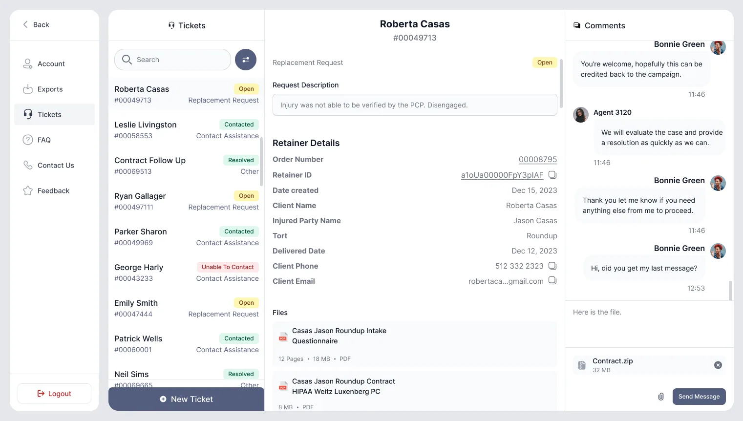The image size is (743, 421).
Task: Attach a file with the paperclip icon
Action: click(x=661, y=397)
